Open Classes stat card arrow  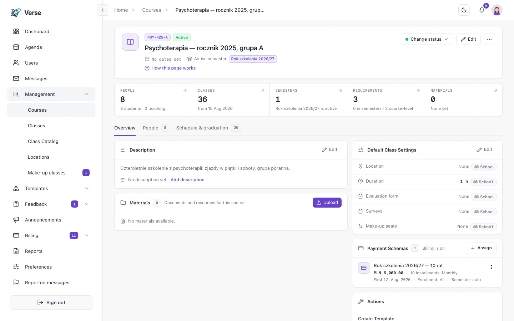click(x=263, y=90)
